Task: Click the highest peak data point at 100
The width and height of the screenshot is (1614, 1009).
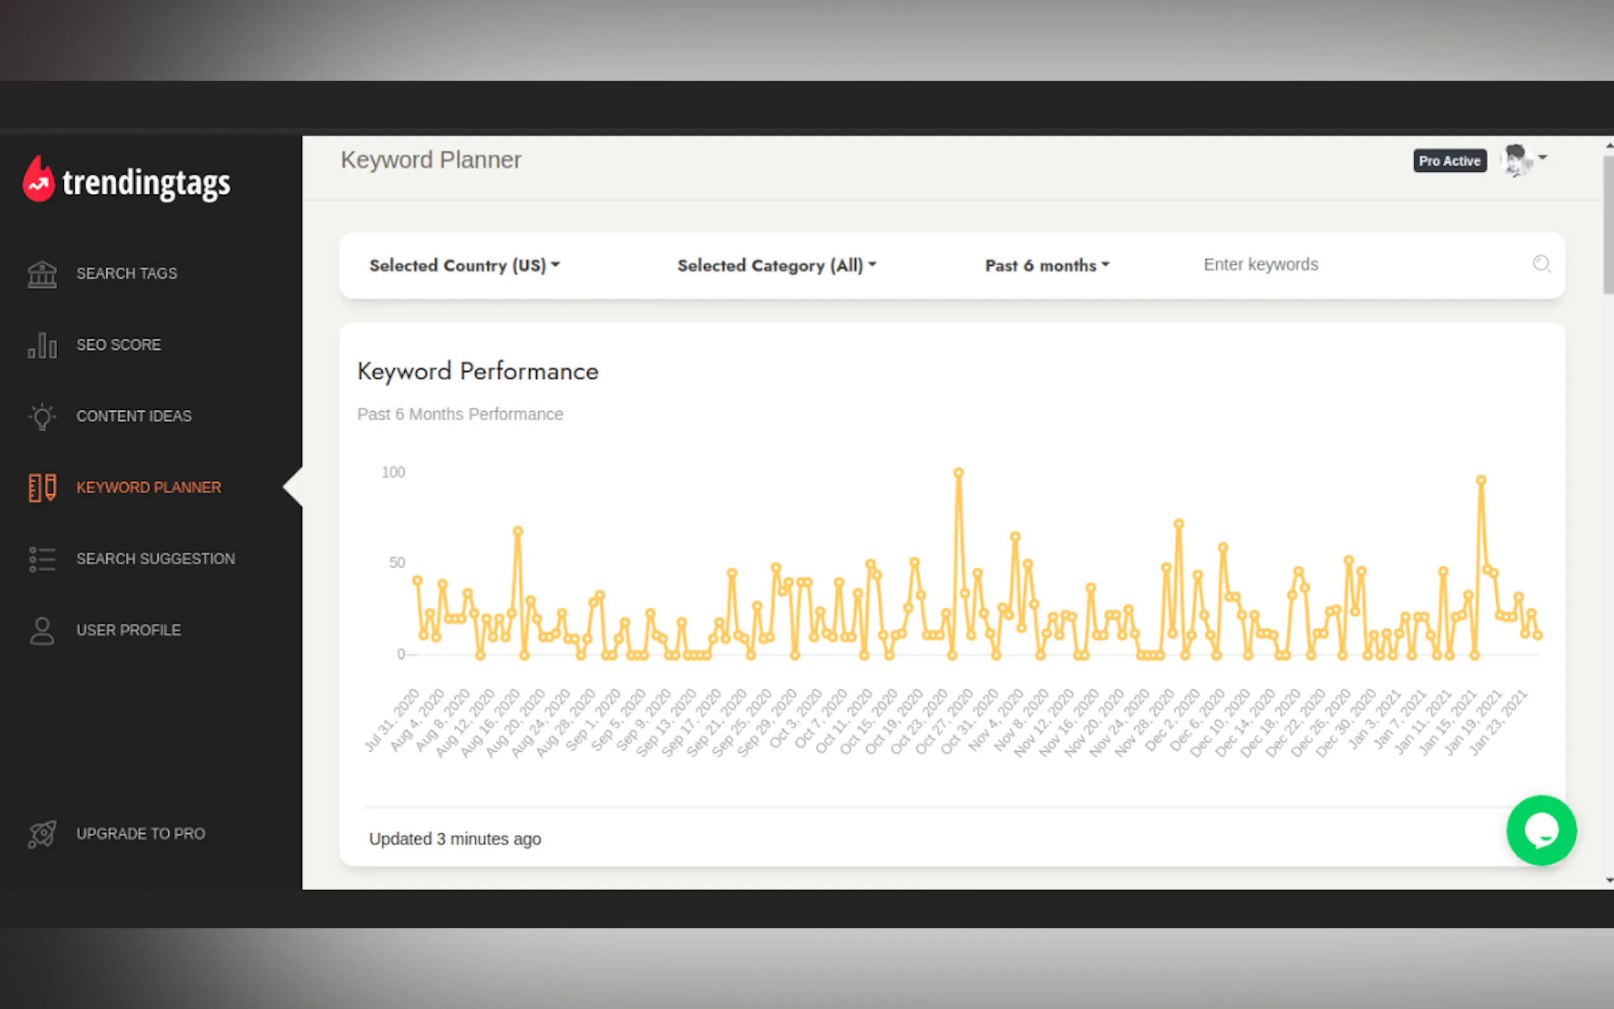Action: pyautogui.click(x=958, y=473)
